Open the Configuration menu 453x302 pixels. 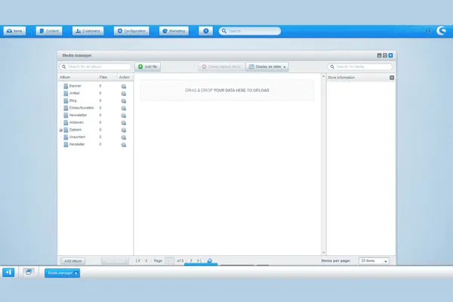coord(131,31)
